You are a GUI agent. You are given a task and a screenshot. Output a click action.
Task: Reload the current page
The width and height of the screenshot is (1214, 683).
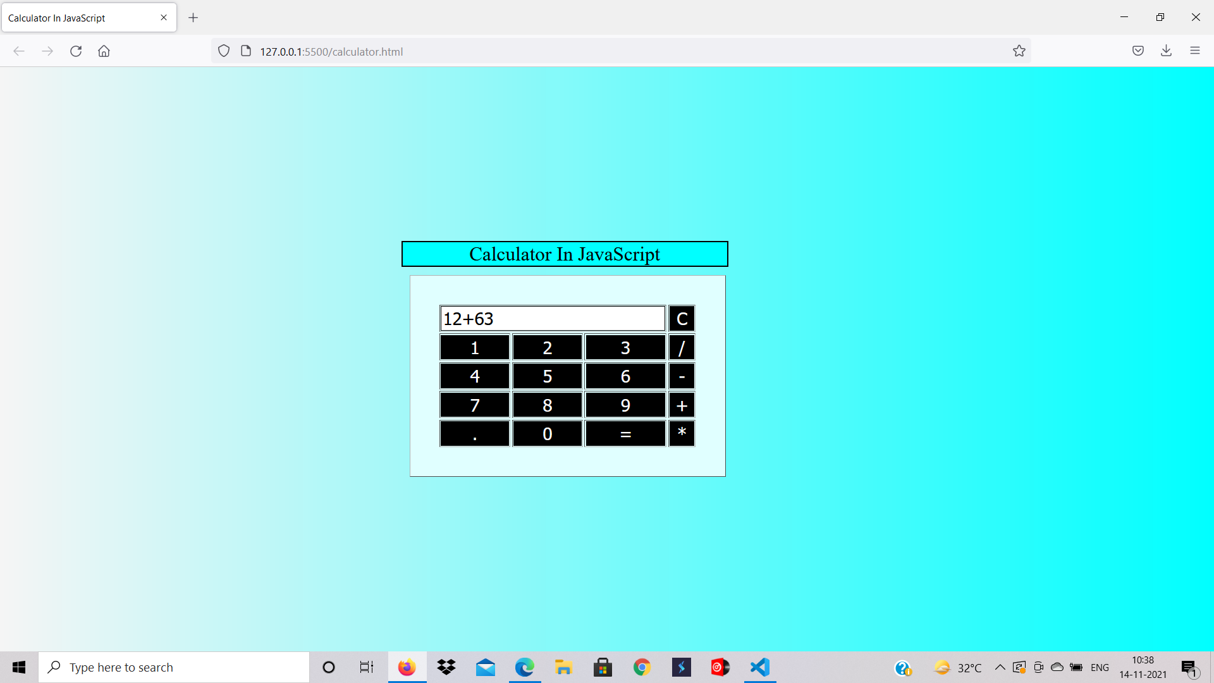point(76,51)
